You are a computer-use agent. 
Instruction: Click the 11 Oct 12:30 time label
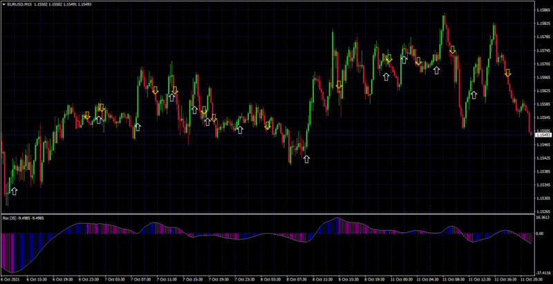(480, 279)
